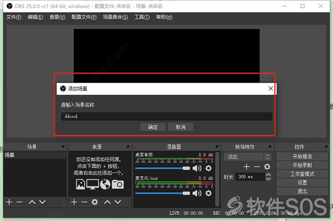Open the 工具(T) menu
Screen dimensions: 333x221
(x=142, y=17)
